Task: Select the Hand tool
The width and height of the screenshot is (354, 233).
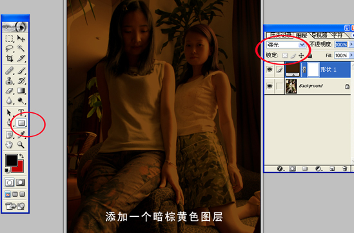Action: click(x=9, y=145)
